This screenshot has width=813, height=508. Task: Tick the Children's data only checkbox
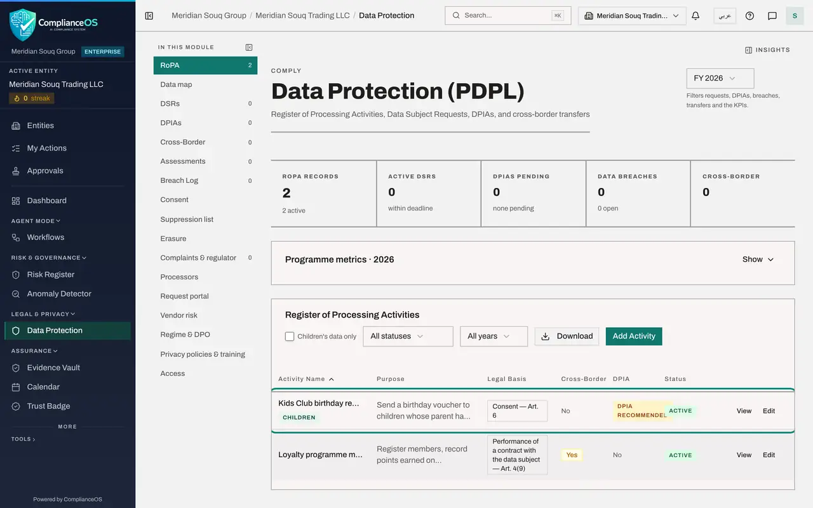[290, 337]
